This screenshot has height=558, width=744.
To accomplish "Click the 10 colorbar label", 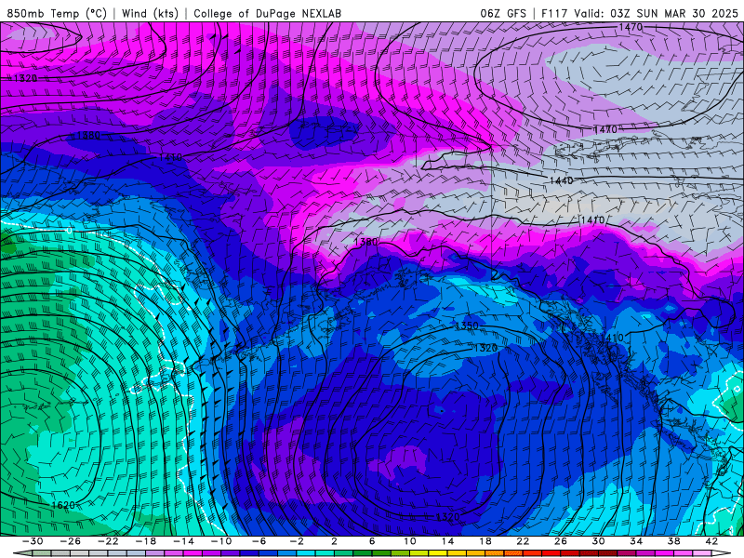I will (410, 541).
